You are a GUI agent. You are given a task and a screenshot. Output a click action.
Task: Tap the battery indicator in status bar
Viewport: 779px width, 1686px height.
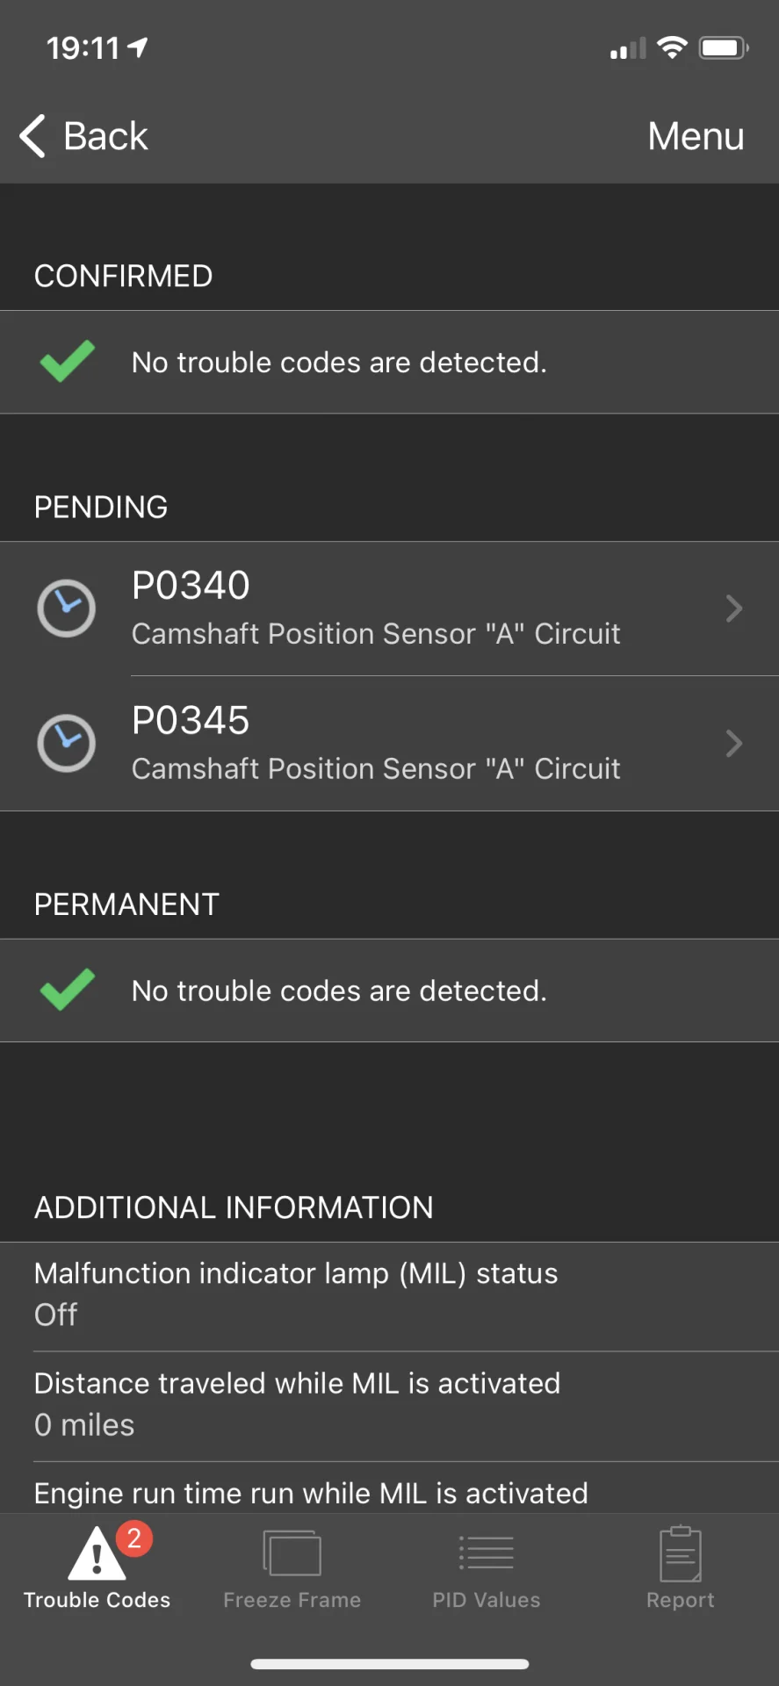coord(724,48)
